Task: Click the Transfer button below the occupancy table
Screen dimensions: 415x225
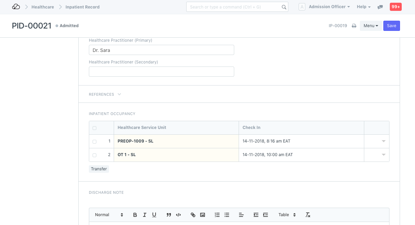Action: [x=99, y=169]
